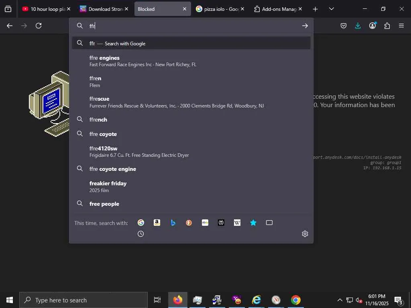Open search settings gear in dropdown
The width and height of the screenshot is (411, 308).
tap(305, 234)
